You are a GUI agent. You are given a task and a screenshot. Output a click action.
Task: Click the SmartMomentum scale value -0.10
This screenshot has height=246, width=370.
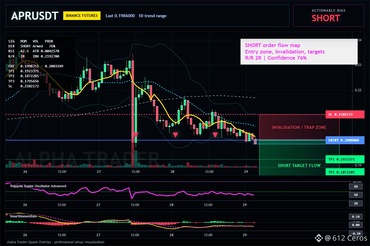356,233
